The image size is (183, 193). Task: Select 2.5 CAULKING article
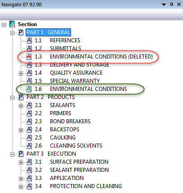[x=55, y=138]
